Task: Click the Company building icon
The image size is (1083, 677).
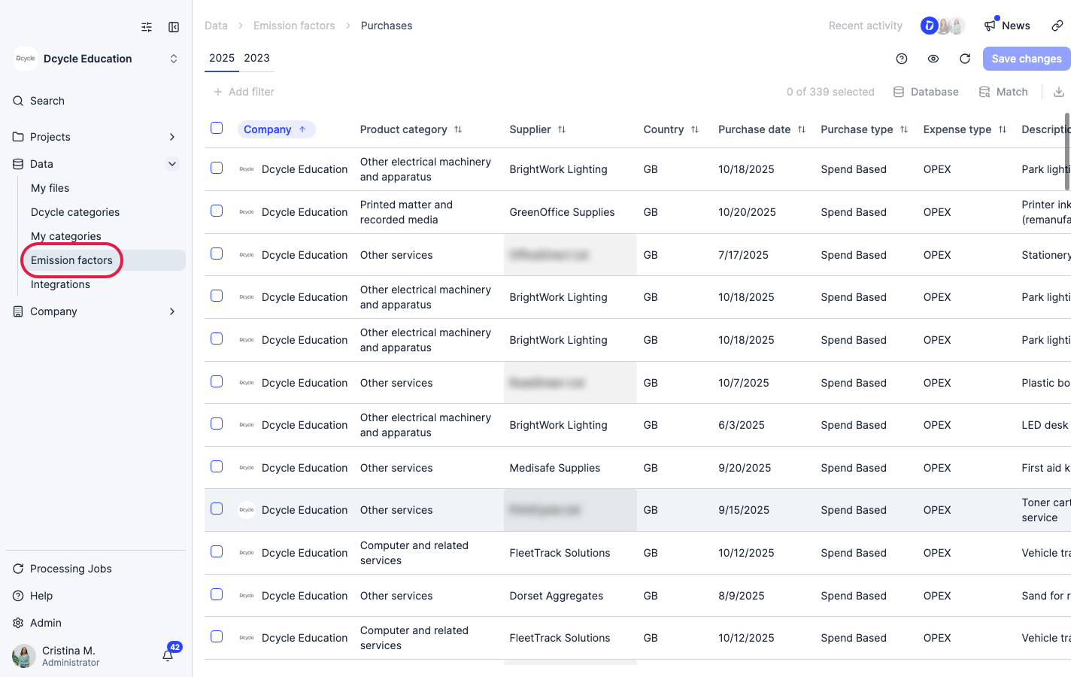Action: tap(18, 311)
